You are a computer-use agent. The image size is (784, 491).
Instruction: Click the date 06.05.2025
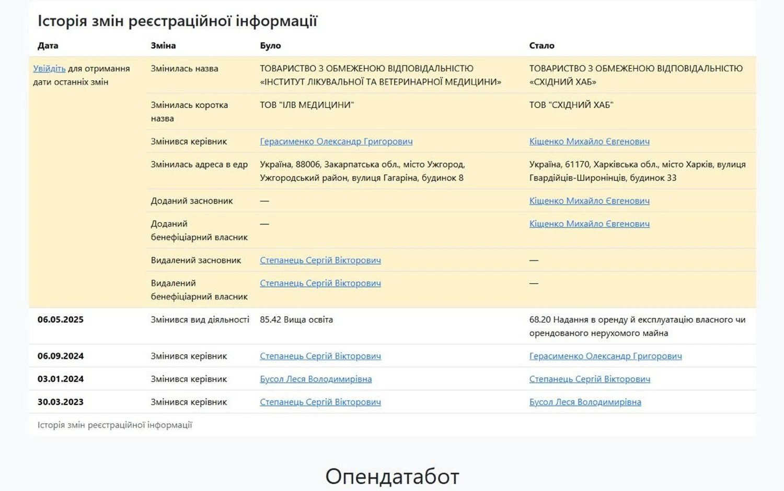tap(60, 320)
